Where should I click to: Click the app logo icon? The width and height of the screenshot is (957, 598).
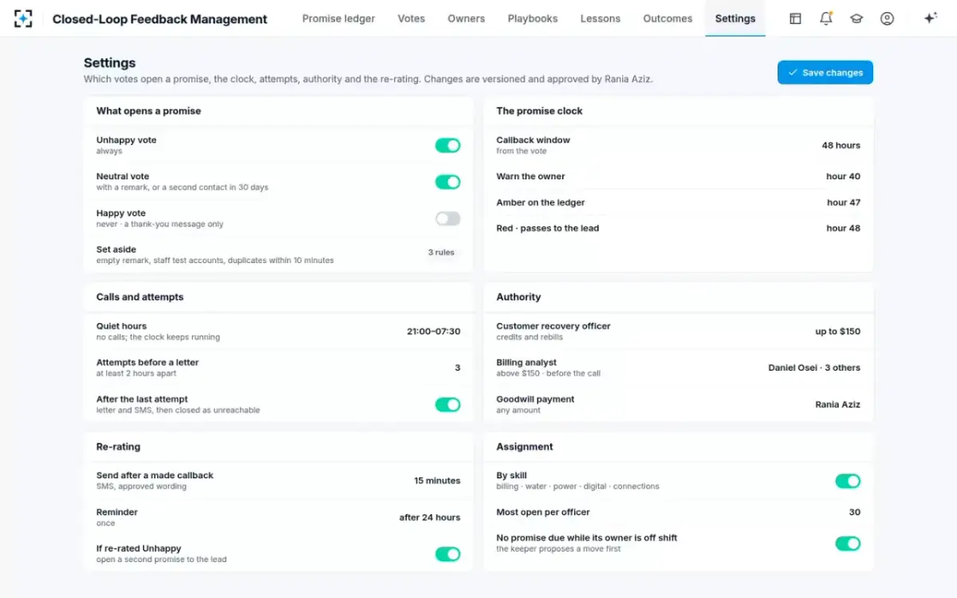coord(23,18)
